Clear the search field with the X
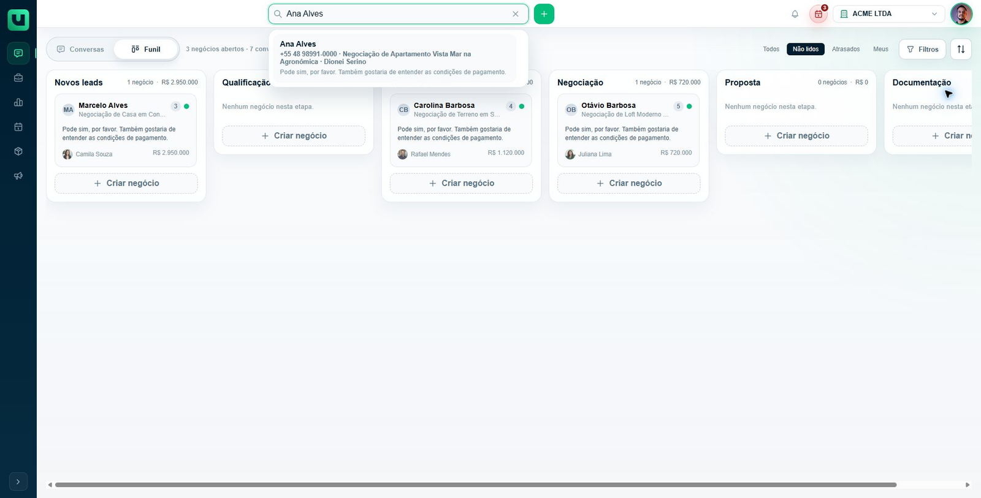The width and height of the screenshot is (981, 498). click(x=516, y=14)
